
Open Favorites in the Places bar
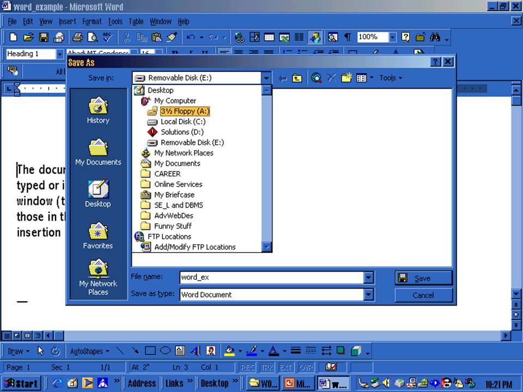tap(98, 235)
